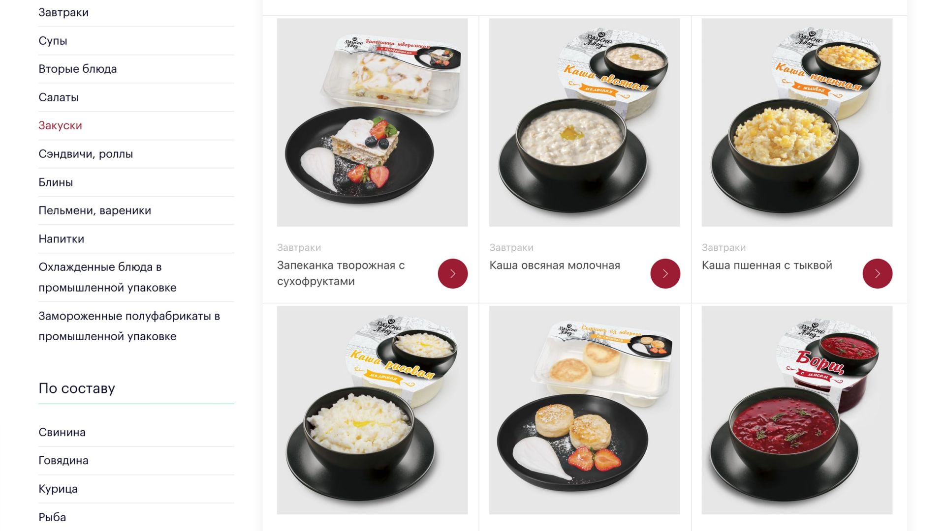Open Каша рисовая product image
Viewport: 945px width, 531px height.
(372, 410)
